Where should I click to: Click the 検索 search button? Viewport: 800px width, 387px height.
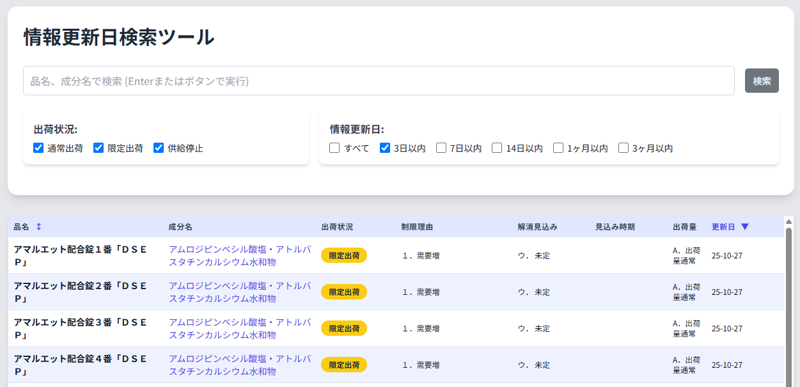point(762,80)
